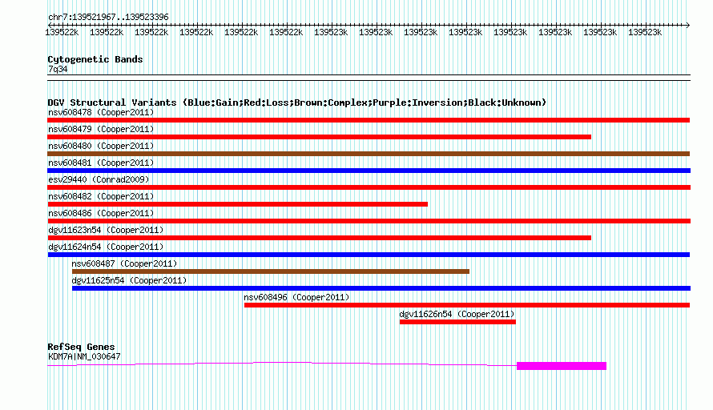Open the nsv608480 (Cooper2011) label

101,146
